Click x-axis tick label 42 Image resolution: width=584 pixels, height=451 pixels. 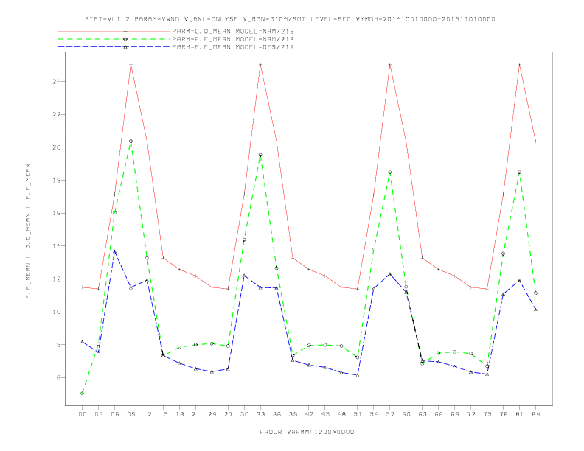pos(309,414)
